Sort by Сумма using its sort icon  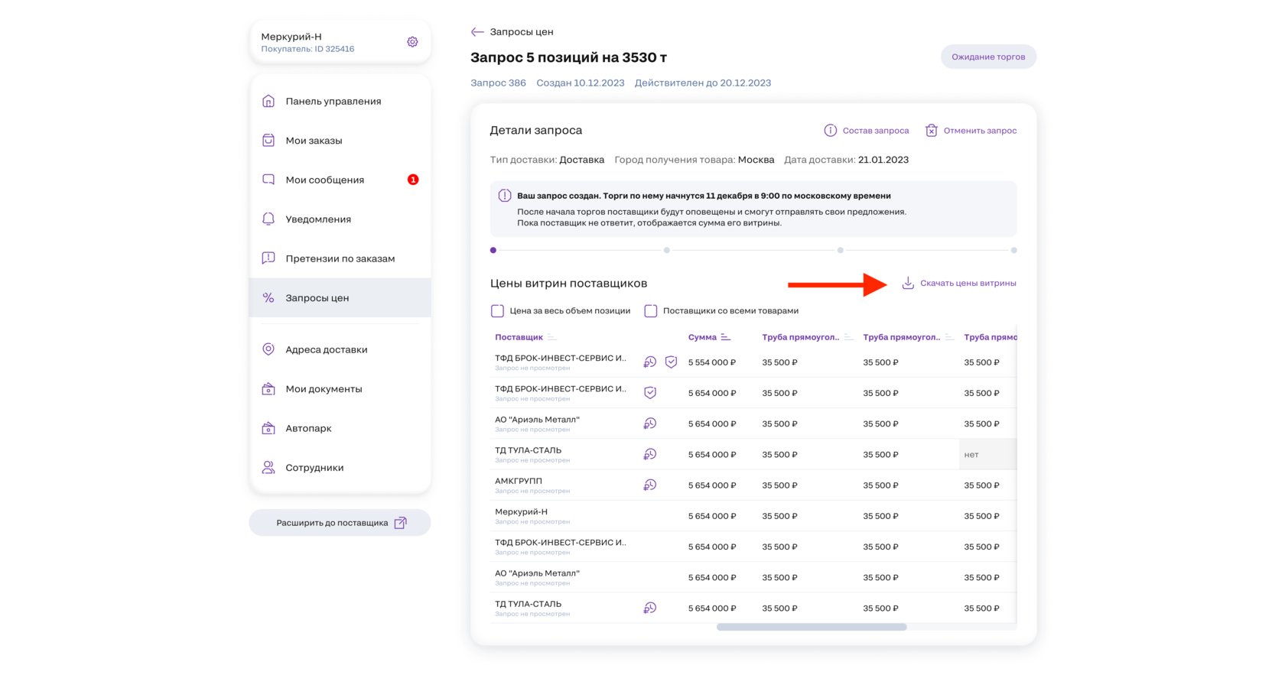726,337
